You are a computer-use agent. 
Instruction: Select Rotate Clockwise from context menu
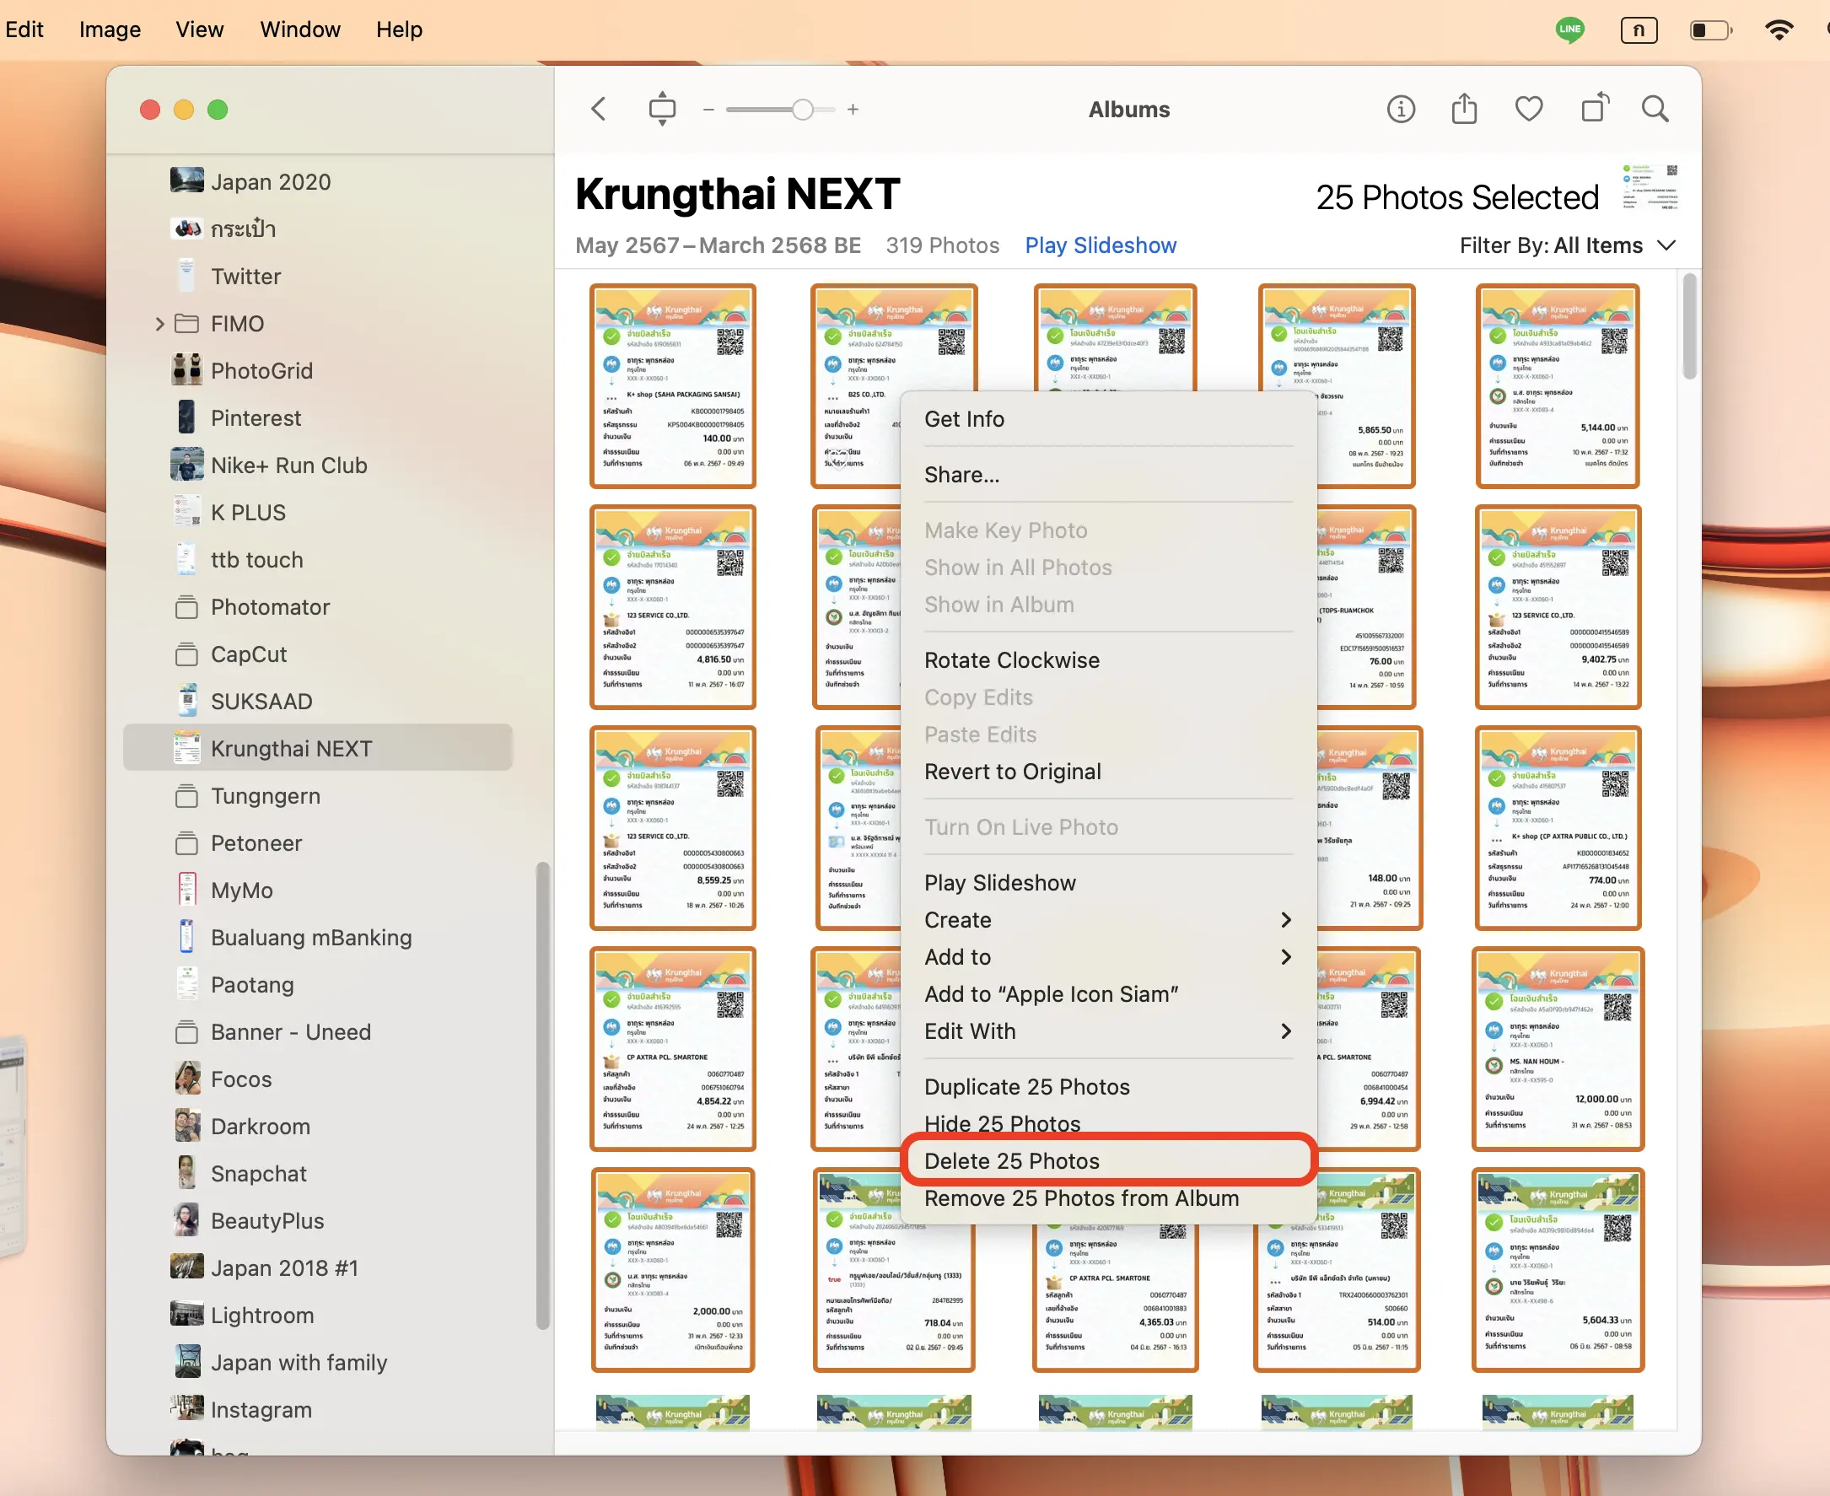(x=1011, y=660)
